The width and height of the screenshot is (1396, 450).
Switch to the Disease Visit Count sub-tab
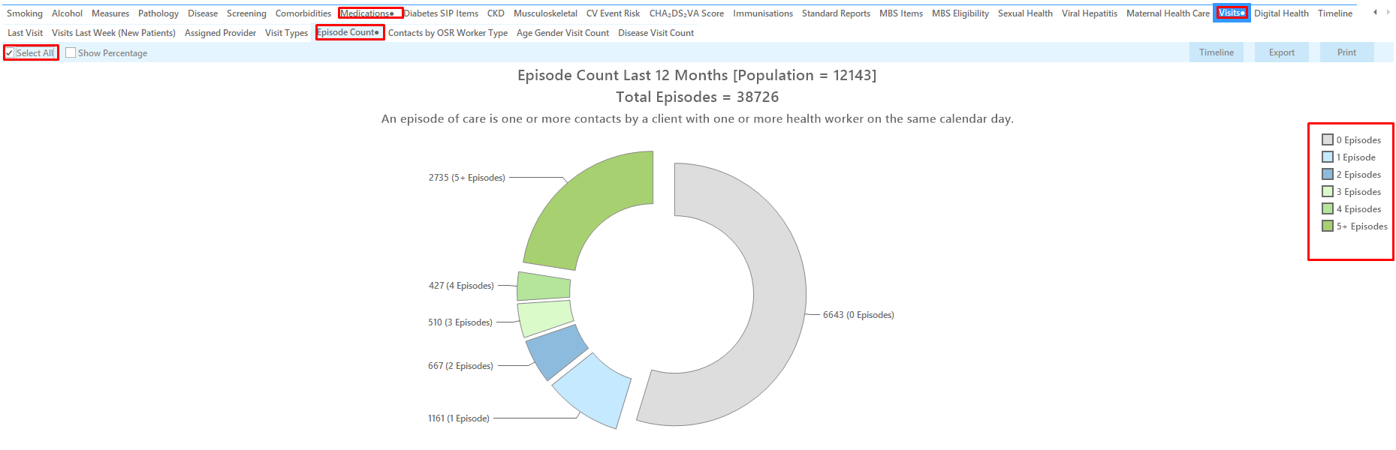pyautogui.click(x=656, y=33)
